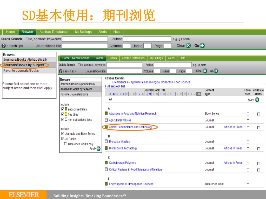Click green icon beside Advances in Food
266x199 pixels.
106,113
